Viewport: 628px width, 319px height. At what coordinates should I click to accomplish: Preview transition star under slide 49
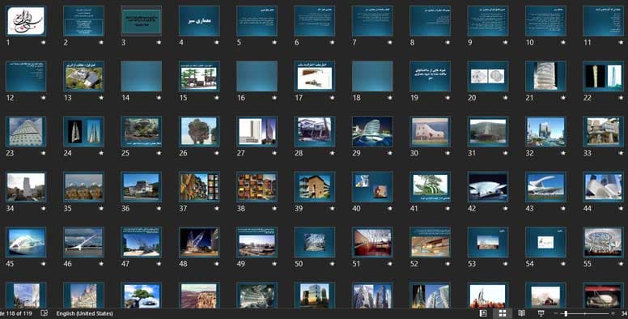pos(274,264)
